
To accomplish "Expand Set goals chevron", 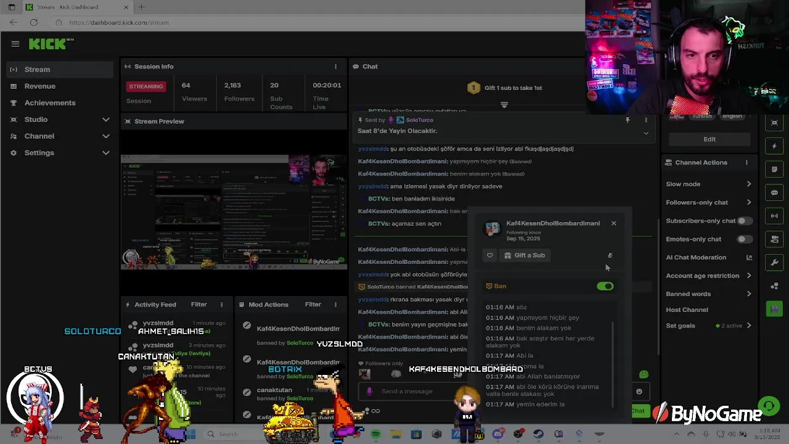I will (749, 326).
